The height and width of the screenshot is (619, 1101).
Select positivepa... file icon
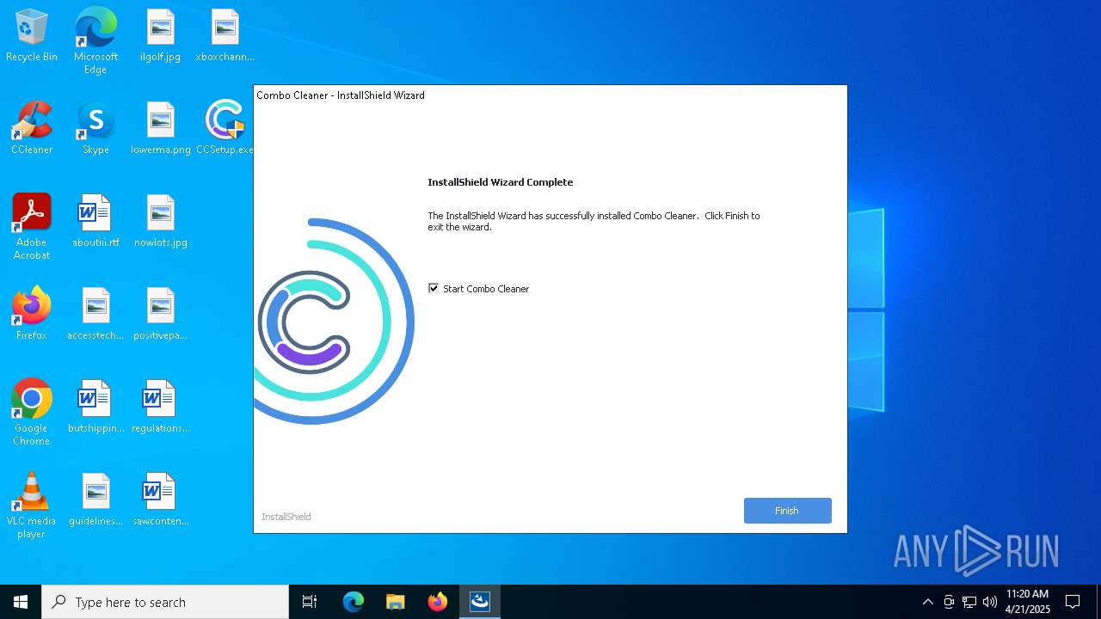(x=161, y=315)
